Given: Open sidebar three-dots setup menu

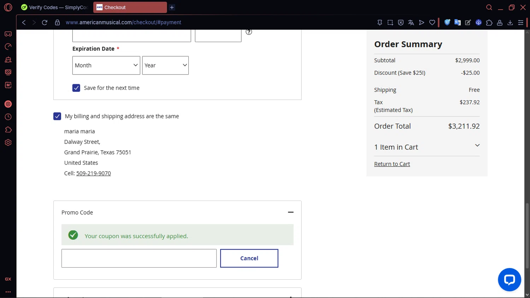Looking at the screenshot, I should [8, 292].
